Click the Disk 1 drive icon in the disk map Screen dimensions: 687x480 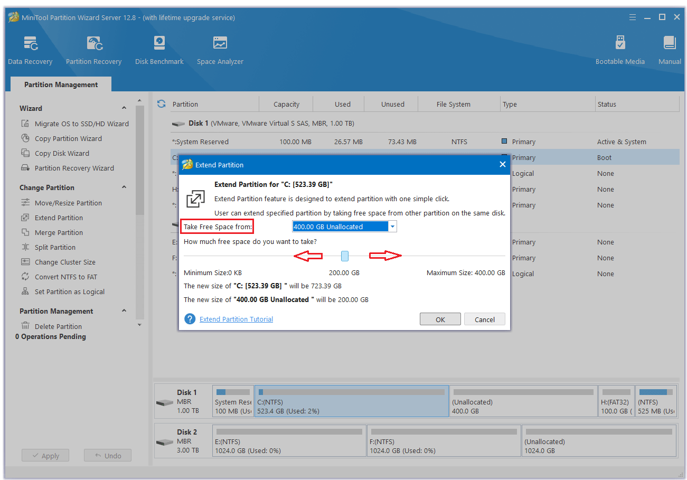(165, 403)
